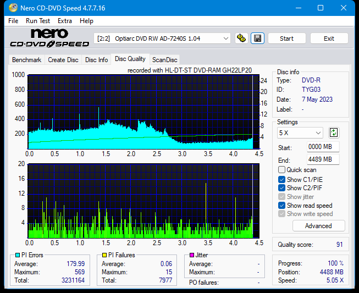This screenshot has width=359, height=293.
Task: Click the drive options icon beside the drive selector
Action: pos(241,38)
